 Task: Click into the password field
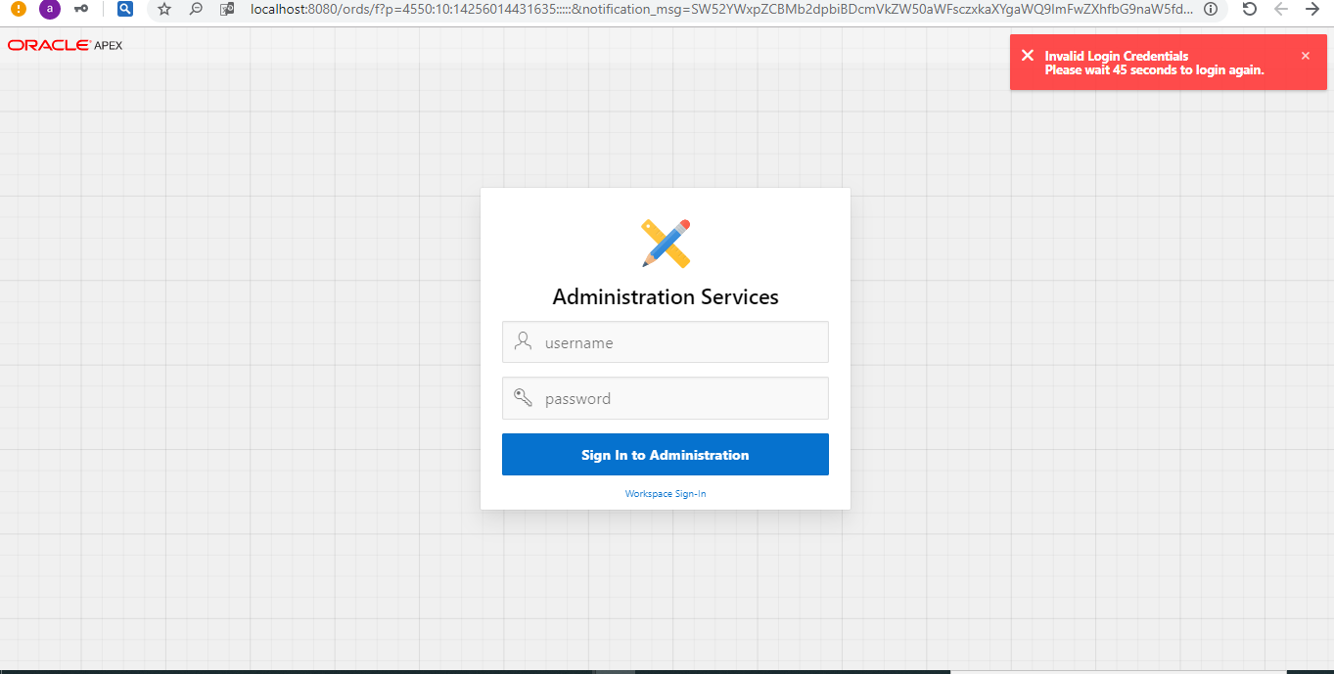[675, 398]
